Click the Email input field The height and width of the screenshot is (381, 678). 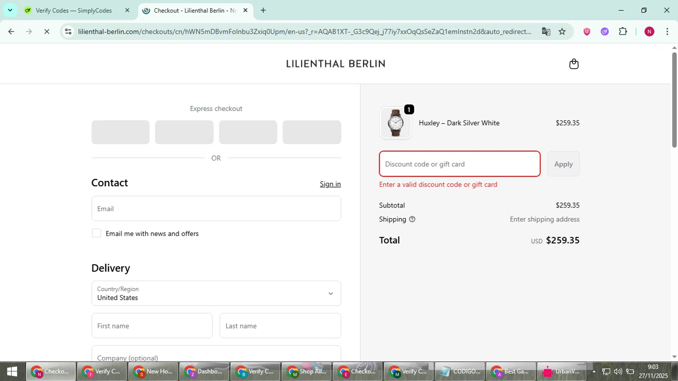216,208
